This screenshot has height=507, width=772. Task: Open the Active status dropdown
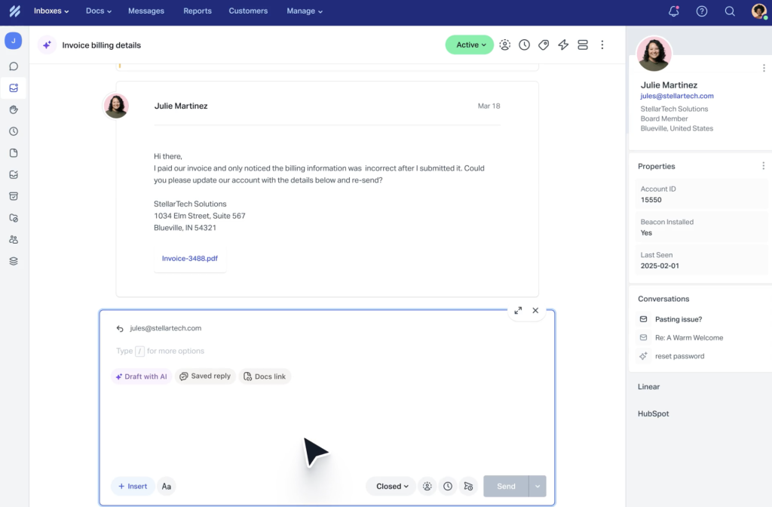coord(469,45)
